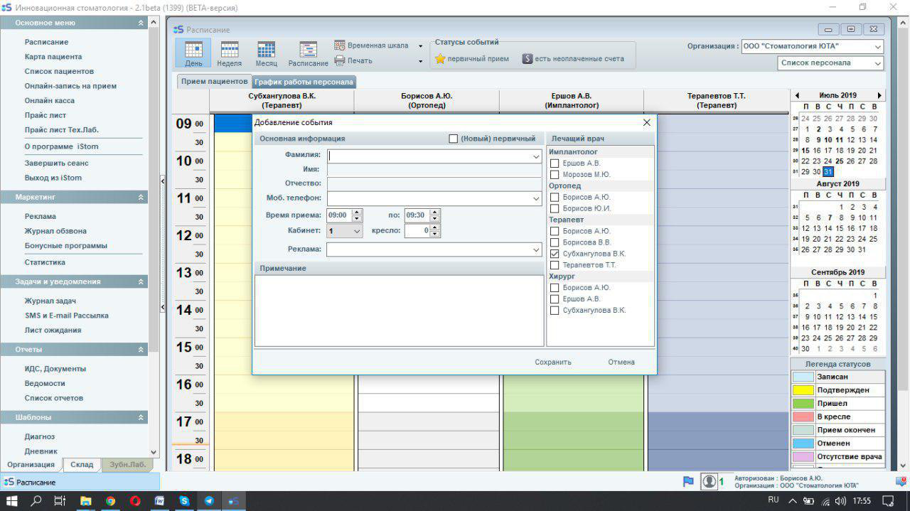
Task: Enable the (Новый) первичный checkbox
Action: pos(454,139)
